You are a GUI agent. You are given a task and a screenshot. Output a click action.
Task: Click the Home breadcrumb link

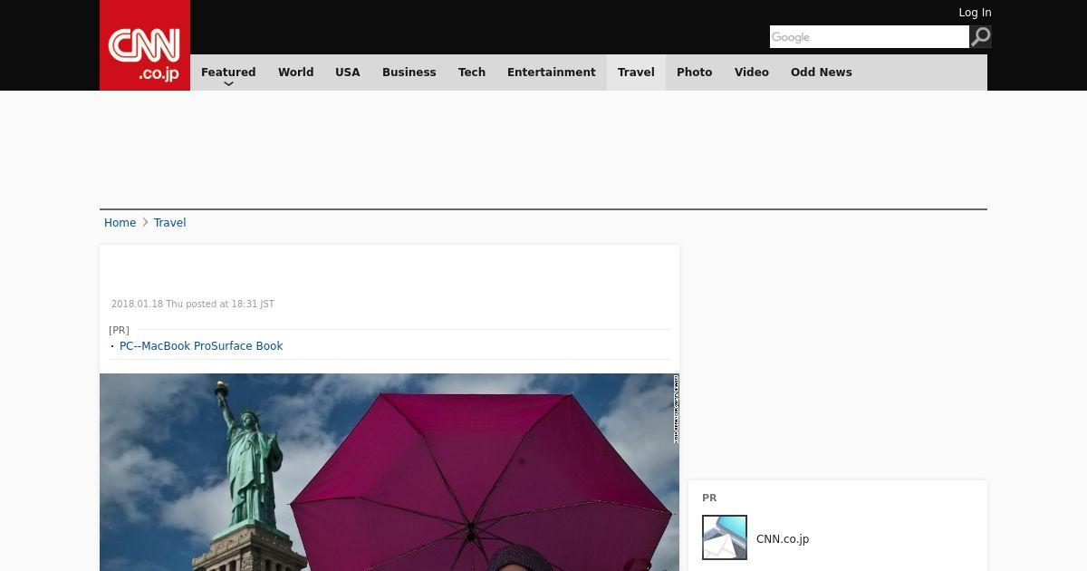click(120, 223)
